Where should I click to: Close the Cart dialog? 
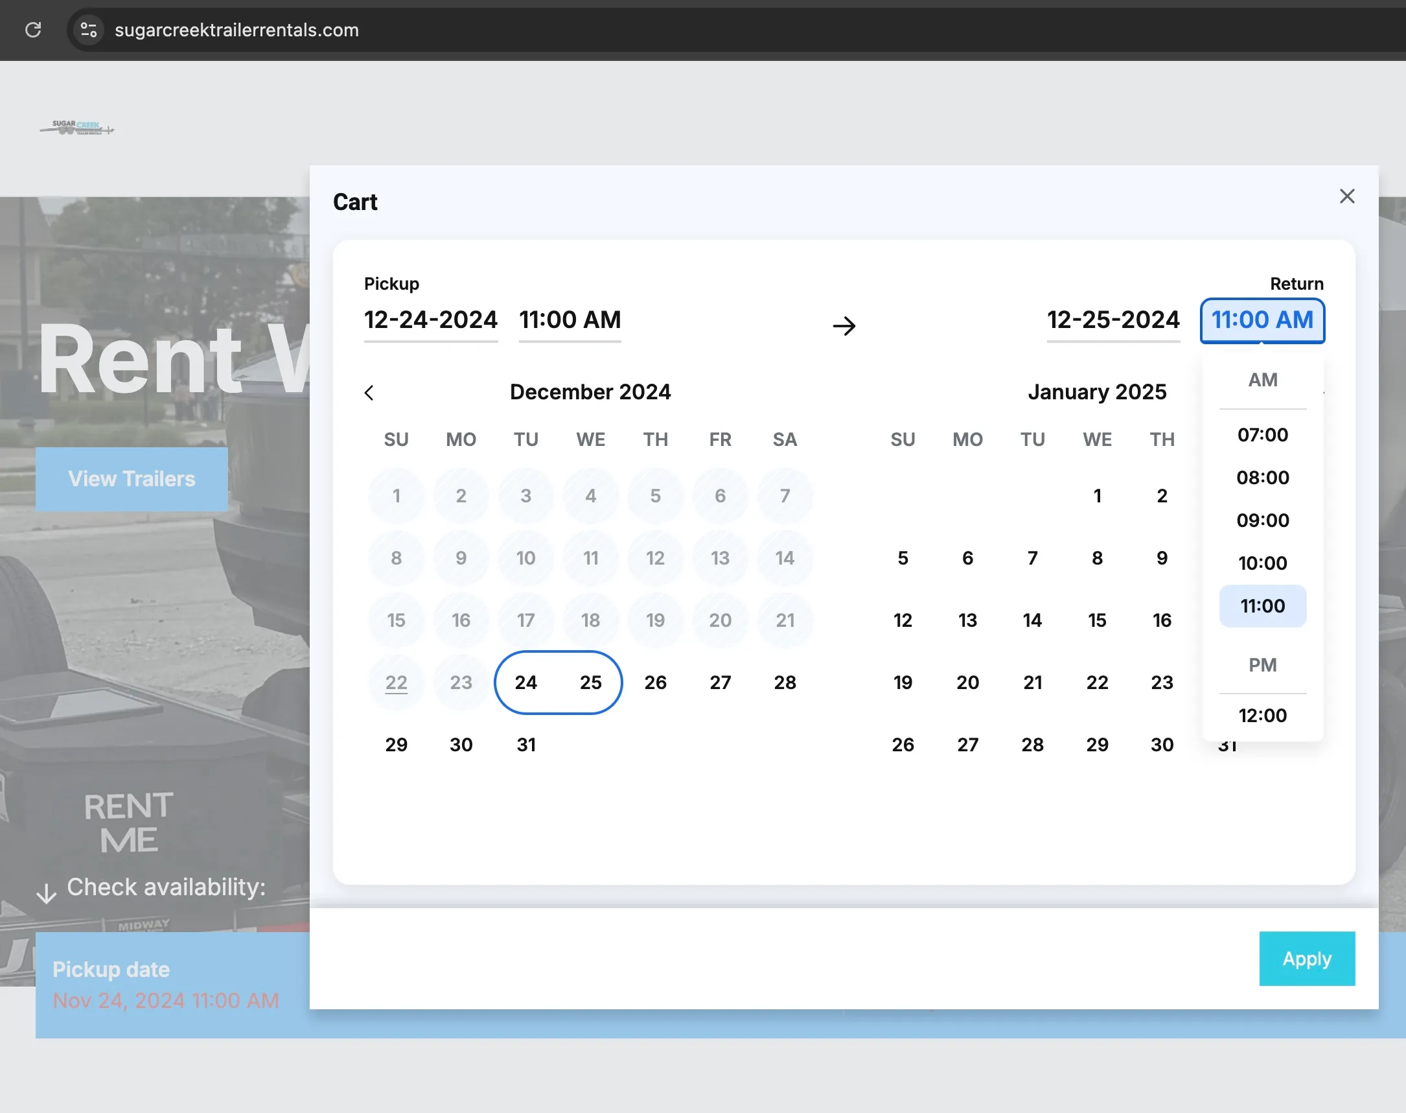(1347, 196)
